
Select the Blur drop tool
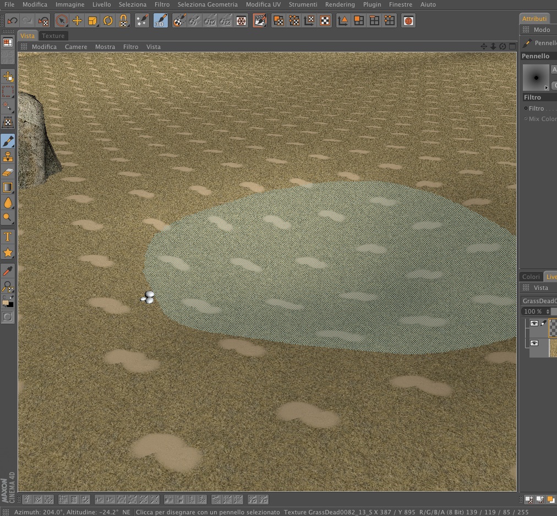8,202
